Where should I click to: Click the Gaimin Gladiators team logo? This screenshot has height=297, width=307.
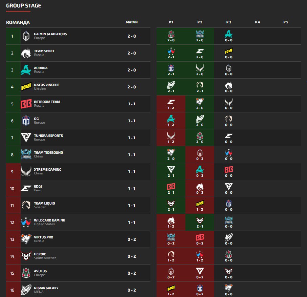pyautogui.click(x=26, y=36)
